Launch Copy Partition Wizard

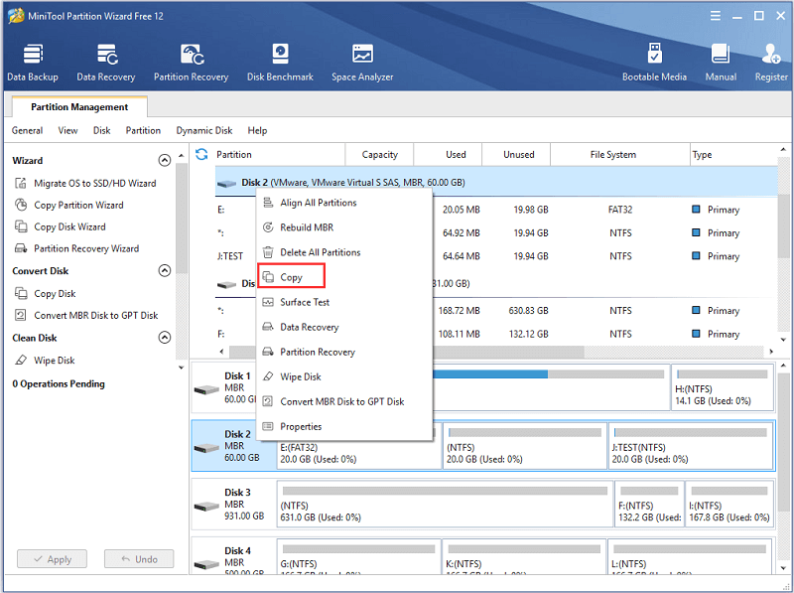pos(69,205)
